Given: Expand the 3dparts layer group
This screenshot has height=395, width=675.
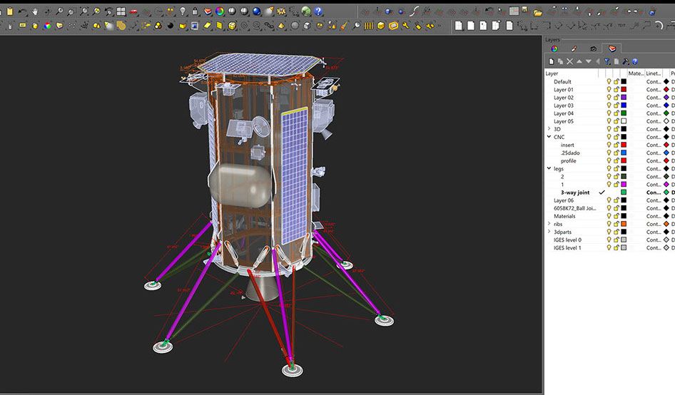Looking at the screenshot, I should [549, 232].
